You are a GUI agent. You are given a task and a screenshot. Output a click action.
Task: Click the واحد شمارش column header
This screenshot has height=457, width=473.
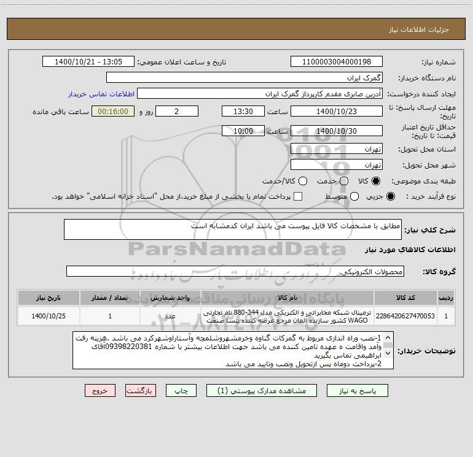pos(170,298)
